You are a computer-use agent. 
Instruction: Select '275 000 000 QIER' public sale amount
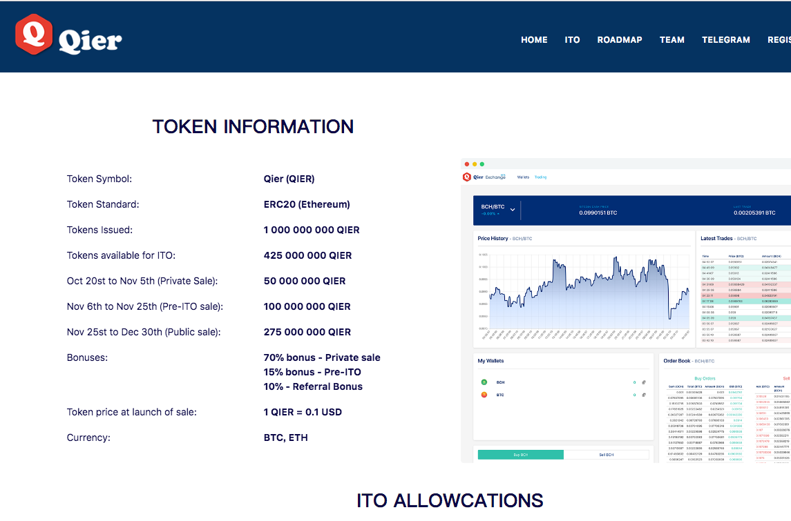point(307,332)
